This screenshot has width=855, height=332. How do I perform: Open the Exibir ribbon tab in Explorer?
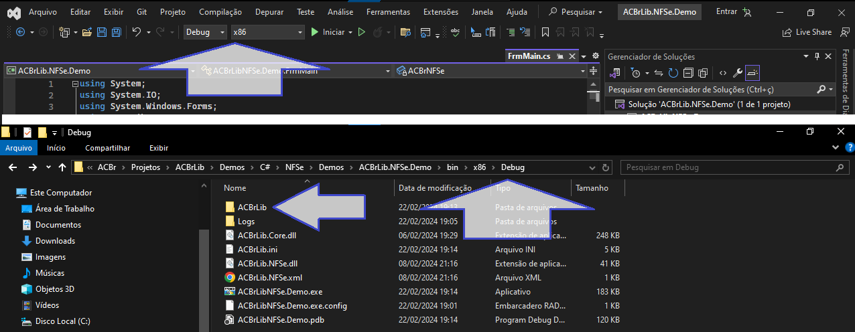[159, 148]
